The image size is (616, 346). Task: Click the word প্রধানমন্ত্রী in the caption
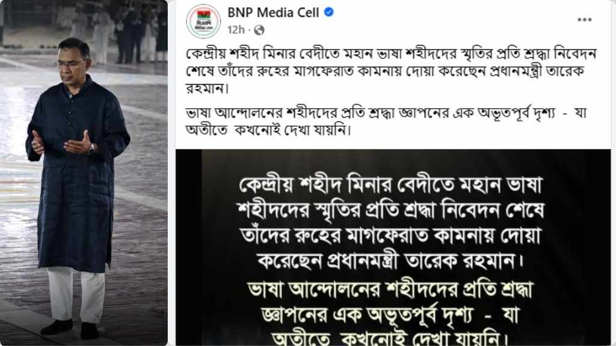(x=517, y=71)
